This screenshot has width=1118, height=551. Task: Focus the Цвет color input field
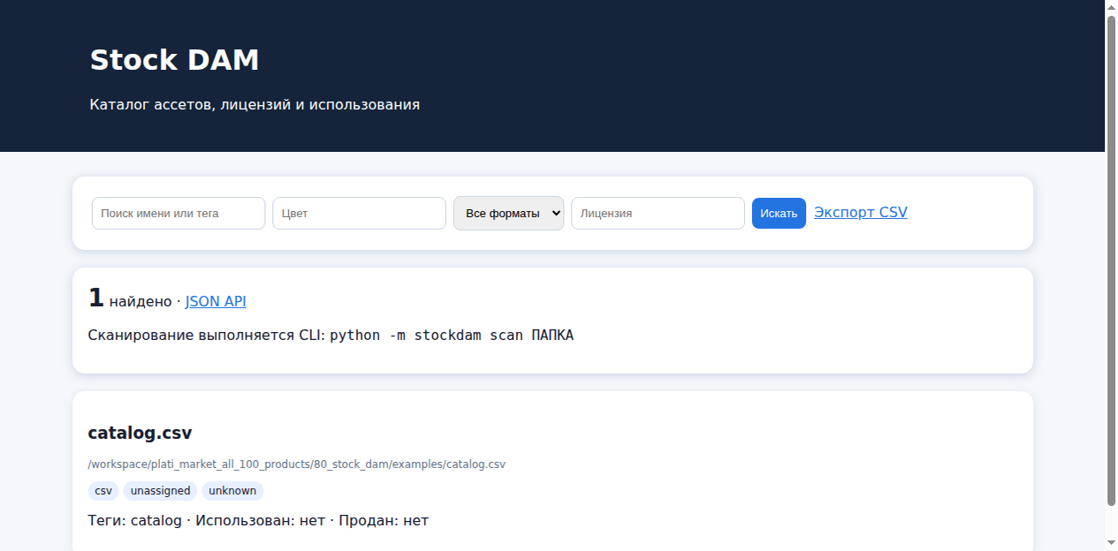point(359,213)
